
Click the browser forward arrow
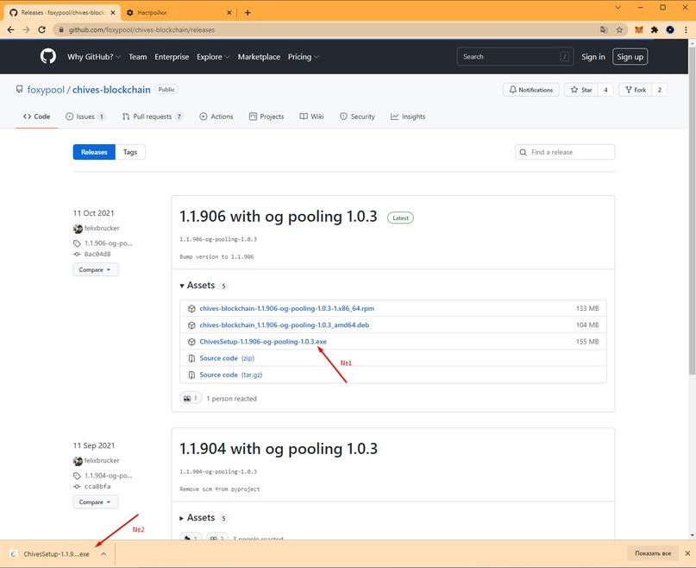pyautogui.click(x=26, y=29)
